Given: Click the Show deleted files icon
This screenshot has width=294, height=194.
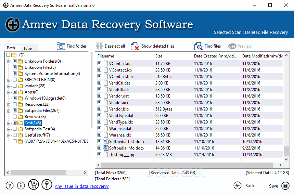Looking at the screenshot, I should point(135,46).
